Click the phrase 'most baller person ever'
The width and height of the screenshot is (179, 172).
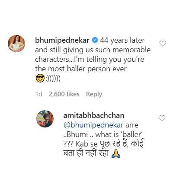pos(87,69)
